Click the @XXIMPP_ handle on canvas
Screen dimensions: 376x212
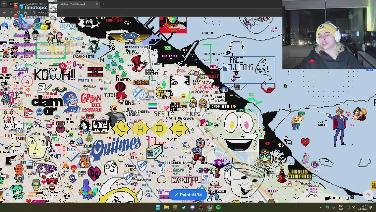coord(186,180)
